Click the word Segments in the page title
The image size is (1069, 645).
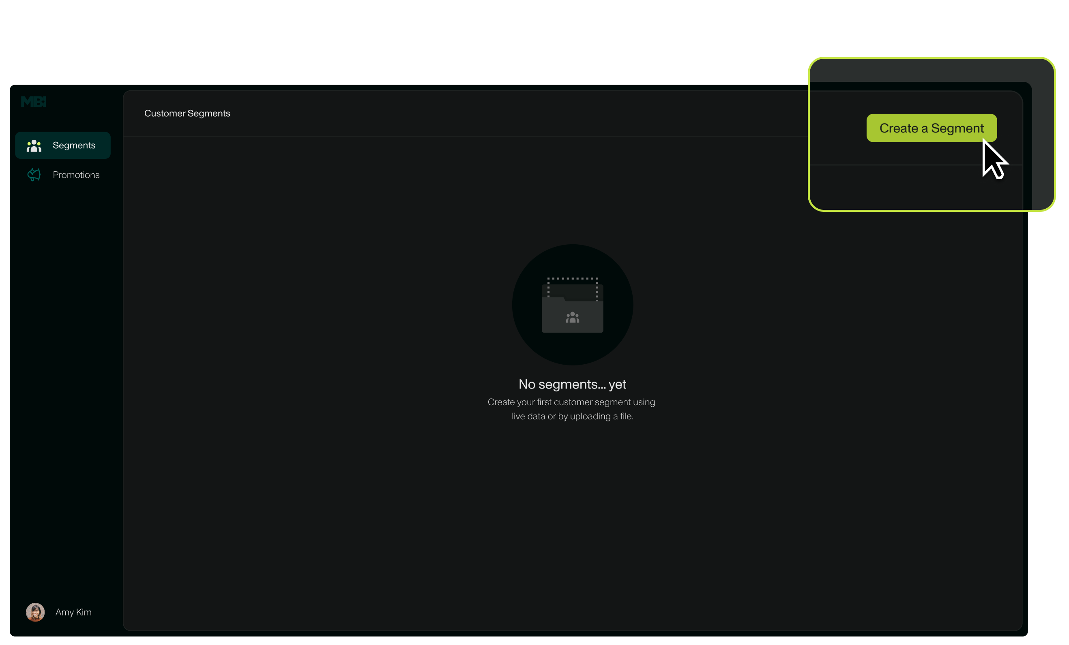click(209, 113)
